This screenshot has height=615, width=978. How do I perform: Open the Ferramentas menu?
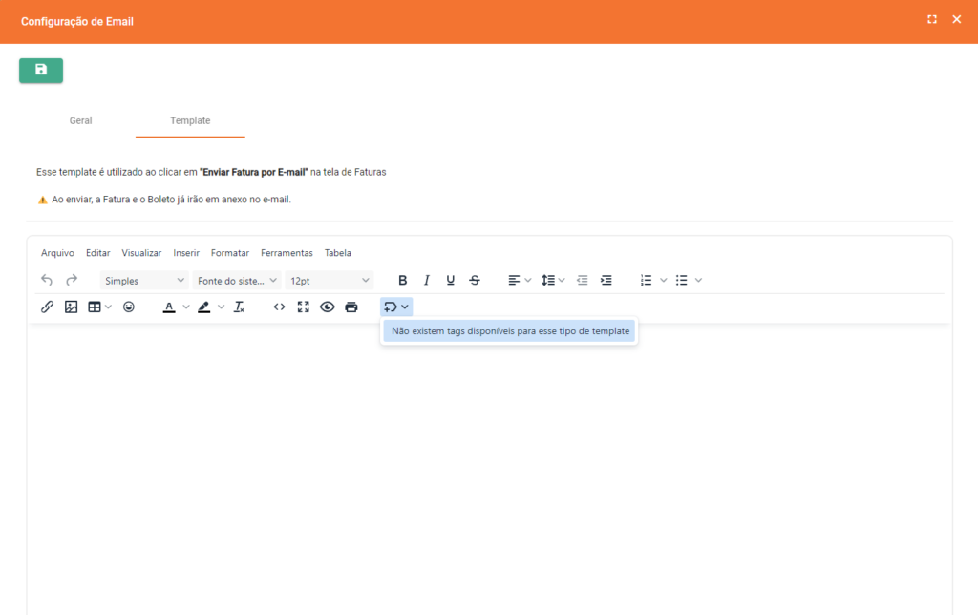[287, 253]
